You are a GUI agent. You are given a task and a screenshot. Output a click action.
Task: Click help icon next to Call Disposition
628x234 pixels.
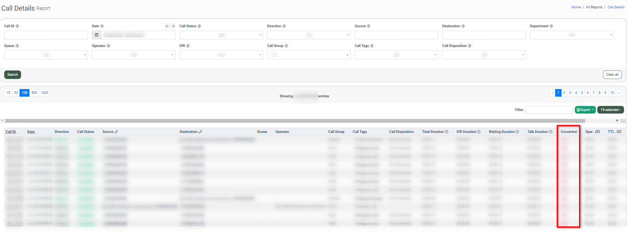[469, 46]
